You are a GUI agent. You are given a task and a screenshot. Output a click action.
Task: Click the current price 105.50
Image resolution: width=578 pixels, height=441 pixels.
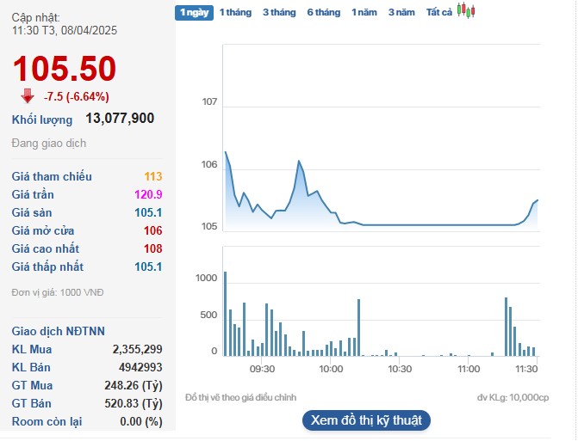(x=65, y=69)
